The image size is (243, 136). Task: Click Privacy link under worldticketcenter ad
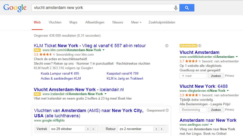pos(229,76)
